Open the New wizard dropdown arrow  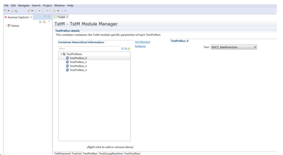8,11
